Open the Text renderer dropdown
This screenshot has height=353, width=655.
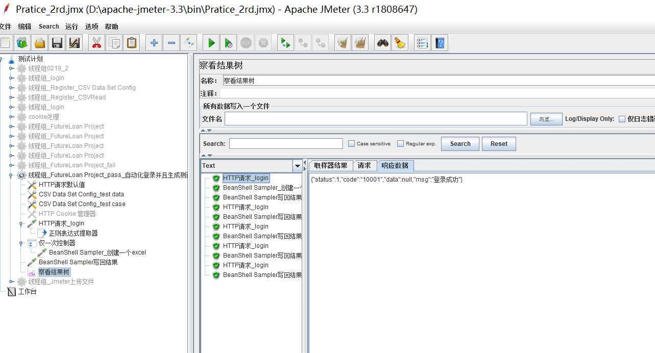pyautogui.click(x=298, y=166)
